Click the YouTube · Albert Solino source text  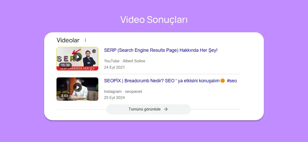pos(124,61)
